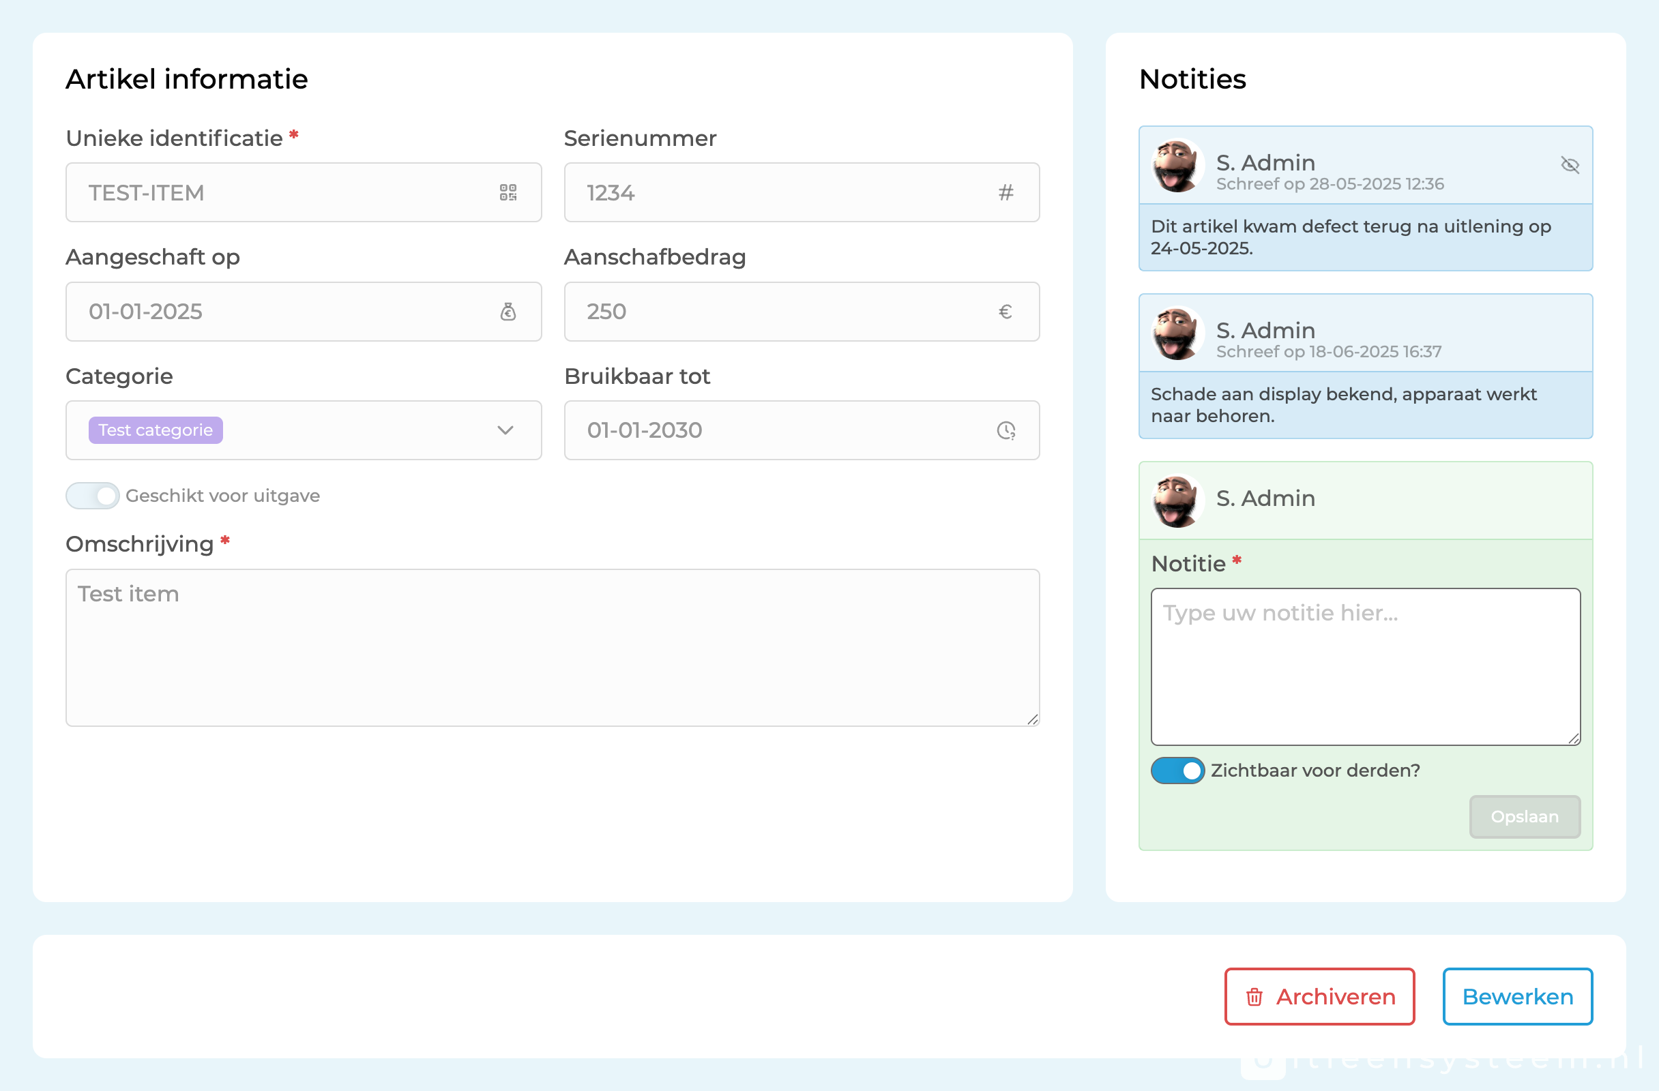Viewport: 1659px width, 1091px height.
Task: Click S. Admin avatar in new note form
Action: point(1177,502)
